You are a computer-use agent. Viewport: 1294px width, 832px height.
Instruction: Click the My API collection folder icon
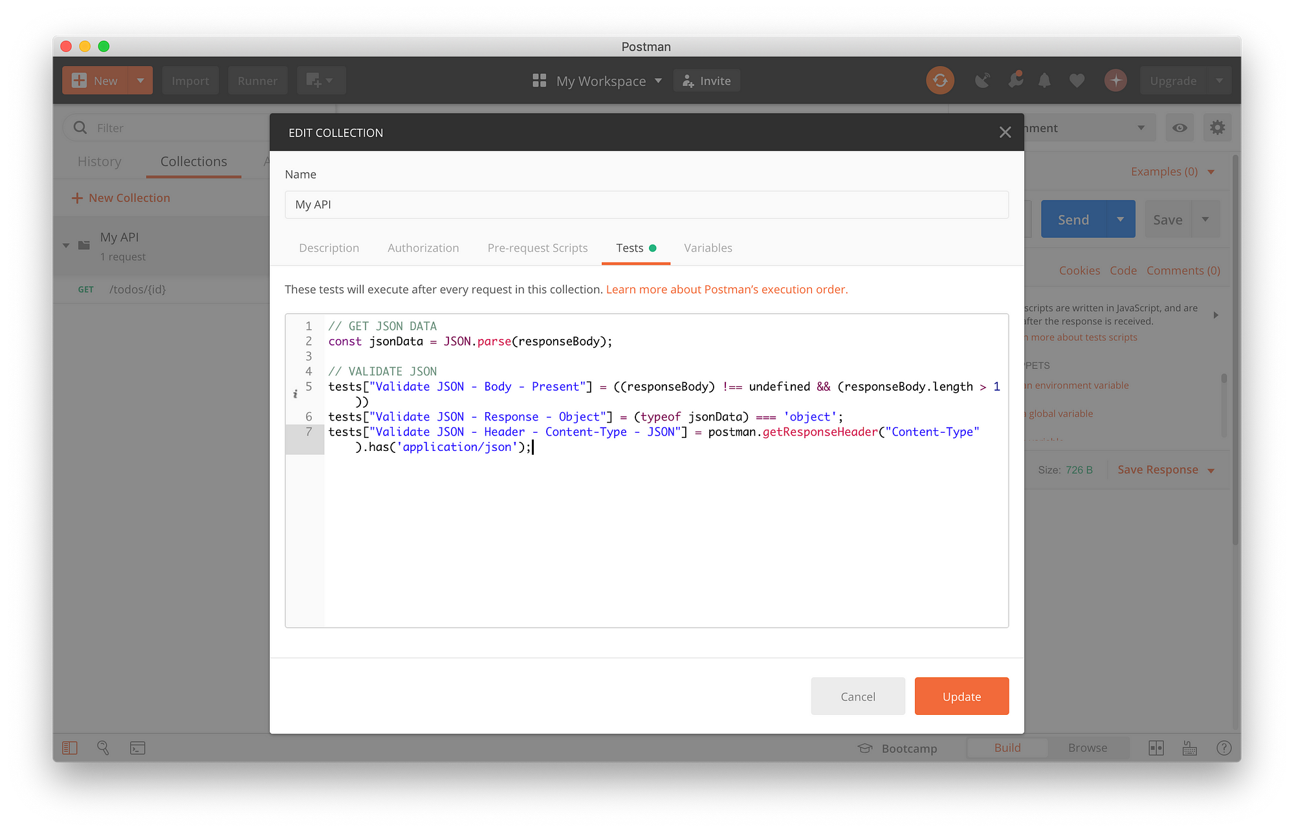[x=84, y=245]
